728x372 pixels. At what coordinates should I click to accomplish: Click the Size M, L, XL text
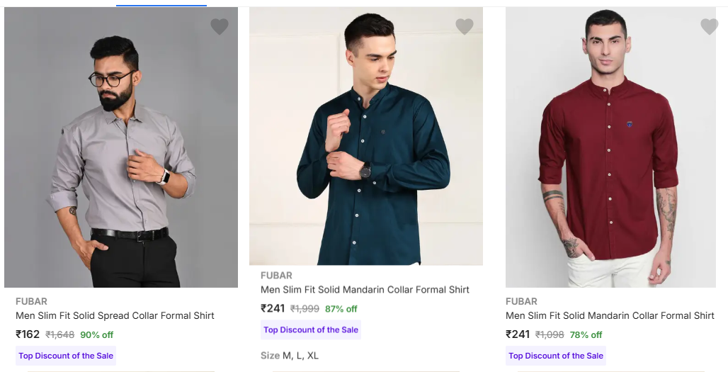pos(290,355)
